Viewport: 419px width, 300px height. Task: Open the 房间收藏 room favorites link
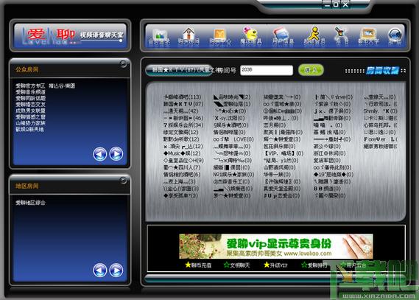[382, 71]
